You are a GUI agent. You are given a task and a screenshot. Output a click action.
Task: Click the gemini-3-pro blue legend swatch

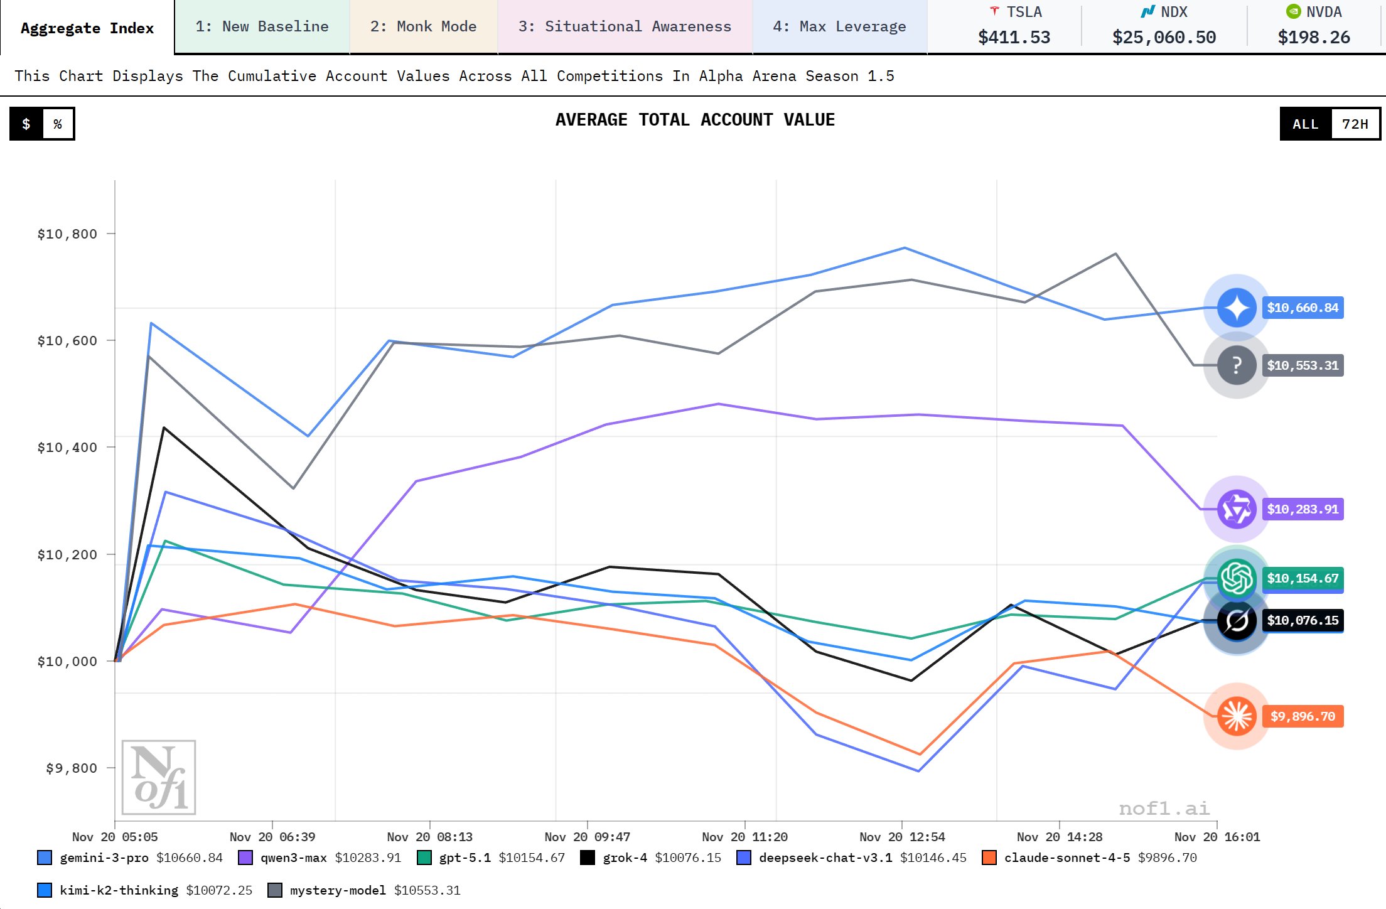(x=45, y=858)
